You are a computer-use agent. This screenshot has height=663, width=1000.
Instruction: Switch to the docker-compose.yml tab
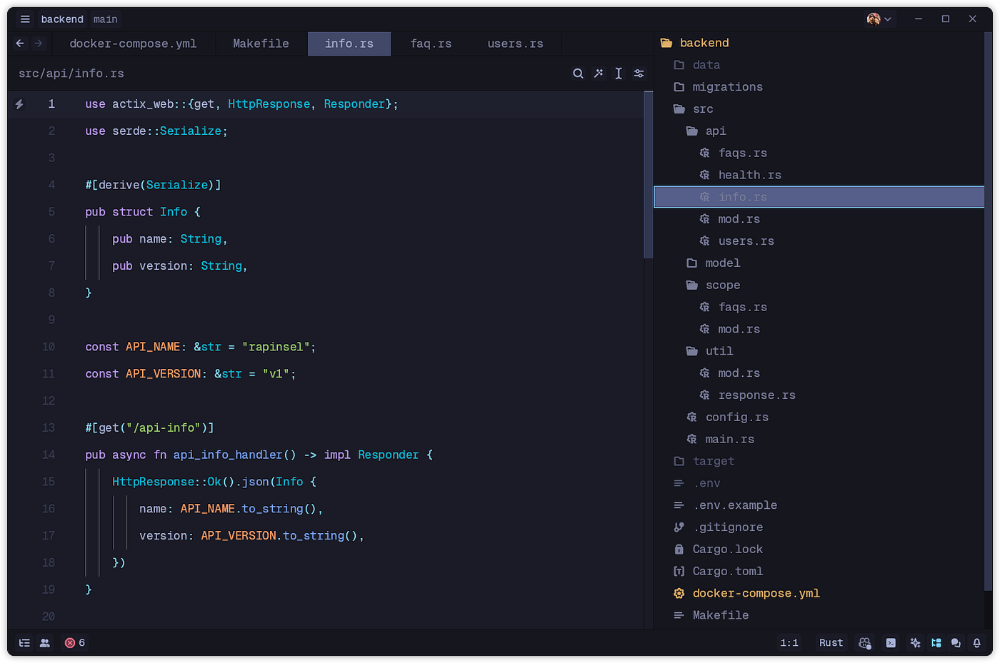[133, 44]
